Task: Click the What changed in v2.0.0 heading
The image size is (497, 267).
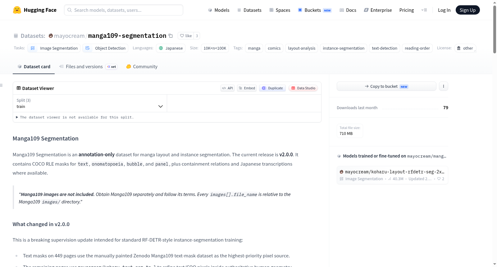Action: point(41,224)
